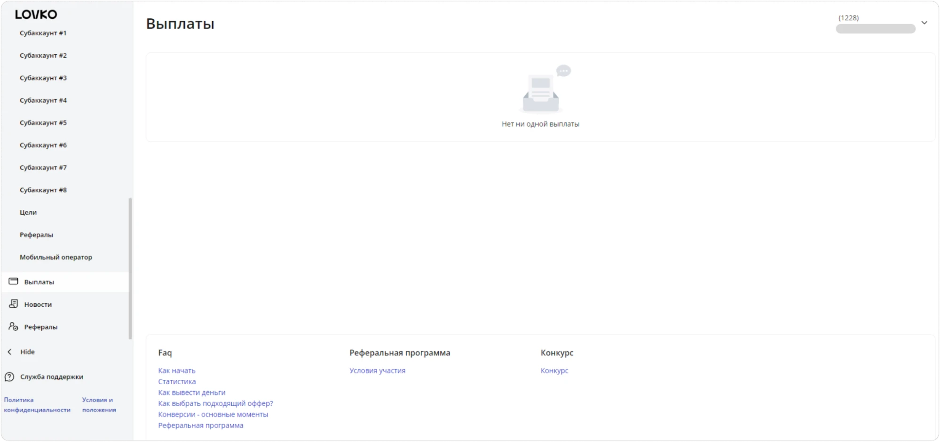Click the blurred account name field
940x442 pixels.
pos(876,29)
